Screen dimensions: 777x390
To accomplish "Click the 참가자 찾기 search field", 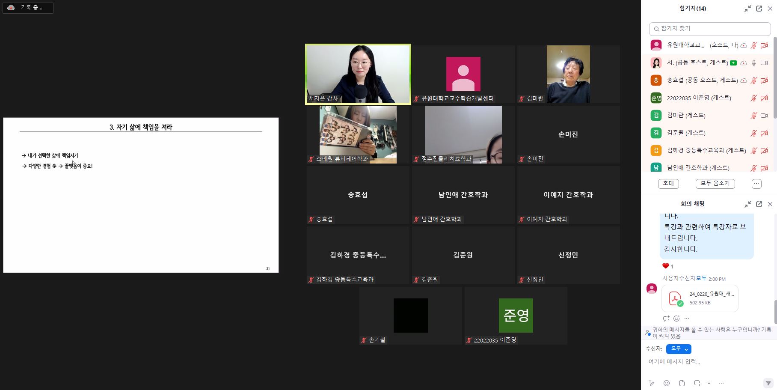I will click(x=709, y=28).
